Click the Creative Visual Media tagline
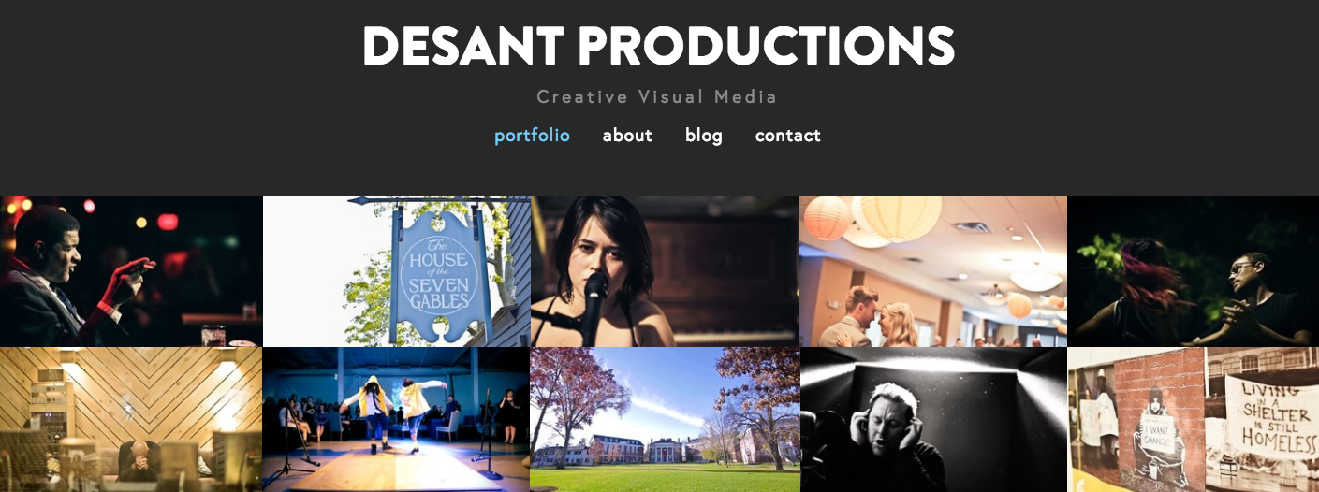The image size is (1319, 492). pyautogui.click(x=657, y=96)
